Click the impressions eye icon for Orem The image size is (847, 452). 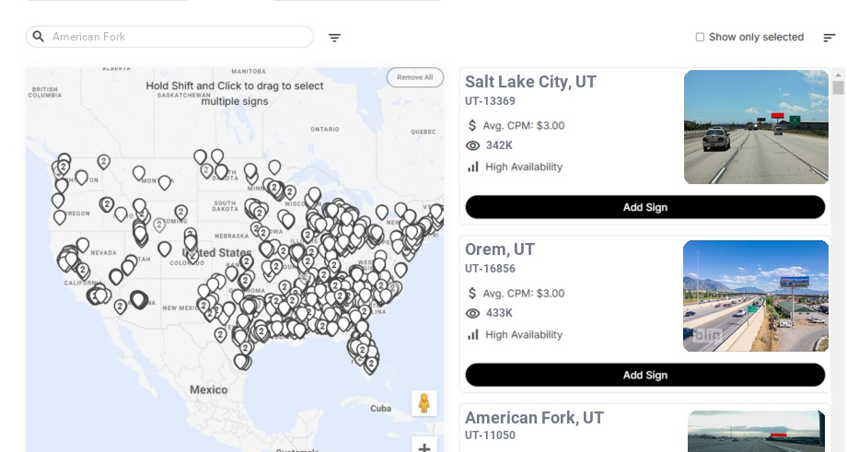[473, 313]
